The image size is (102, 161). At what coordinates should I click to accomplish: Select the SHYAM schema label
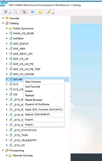click(18, 79)
